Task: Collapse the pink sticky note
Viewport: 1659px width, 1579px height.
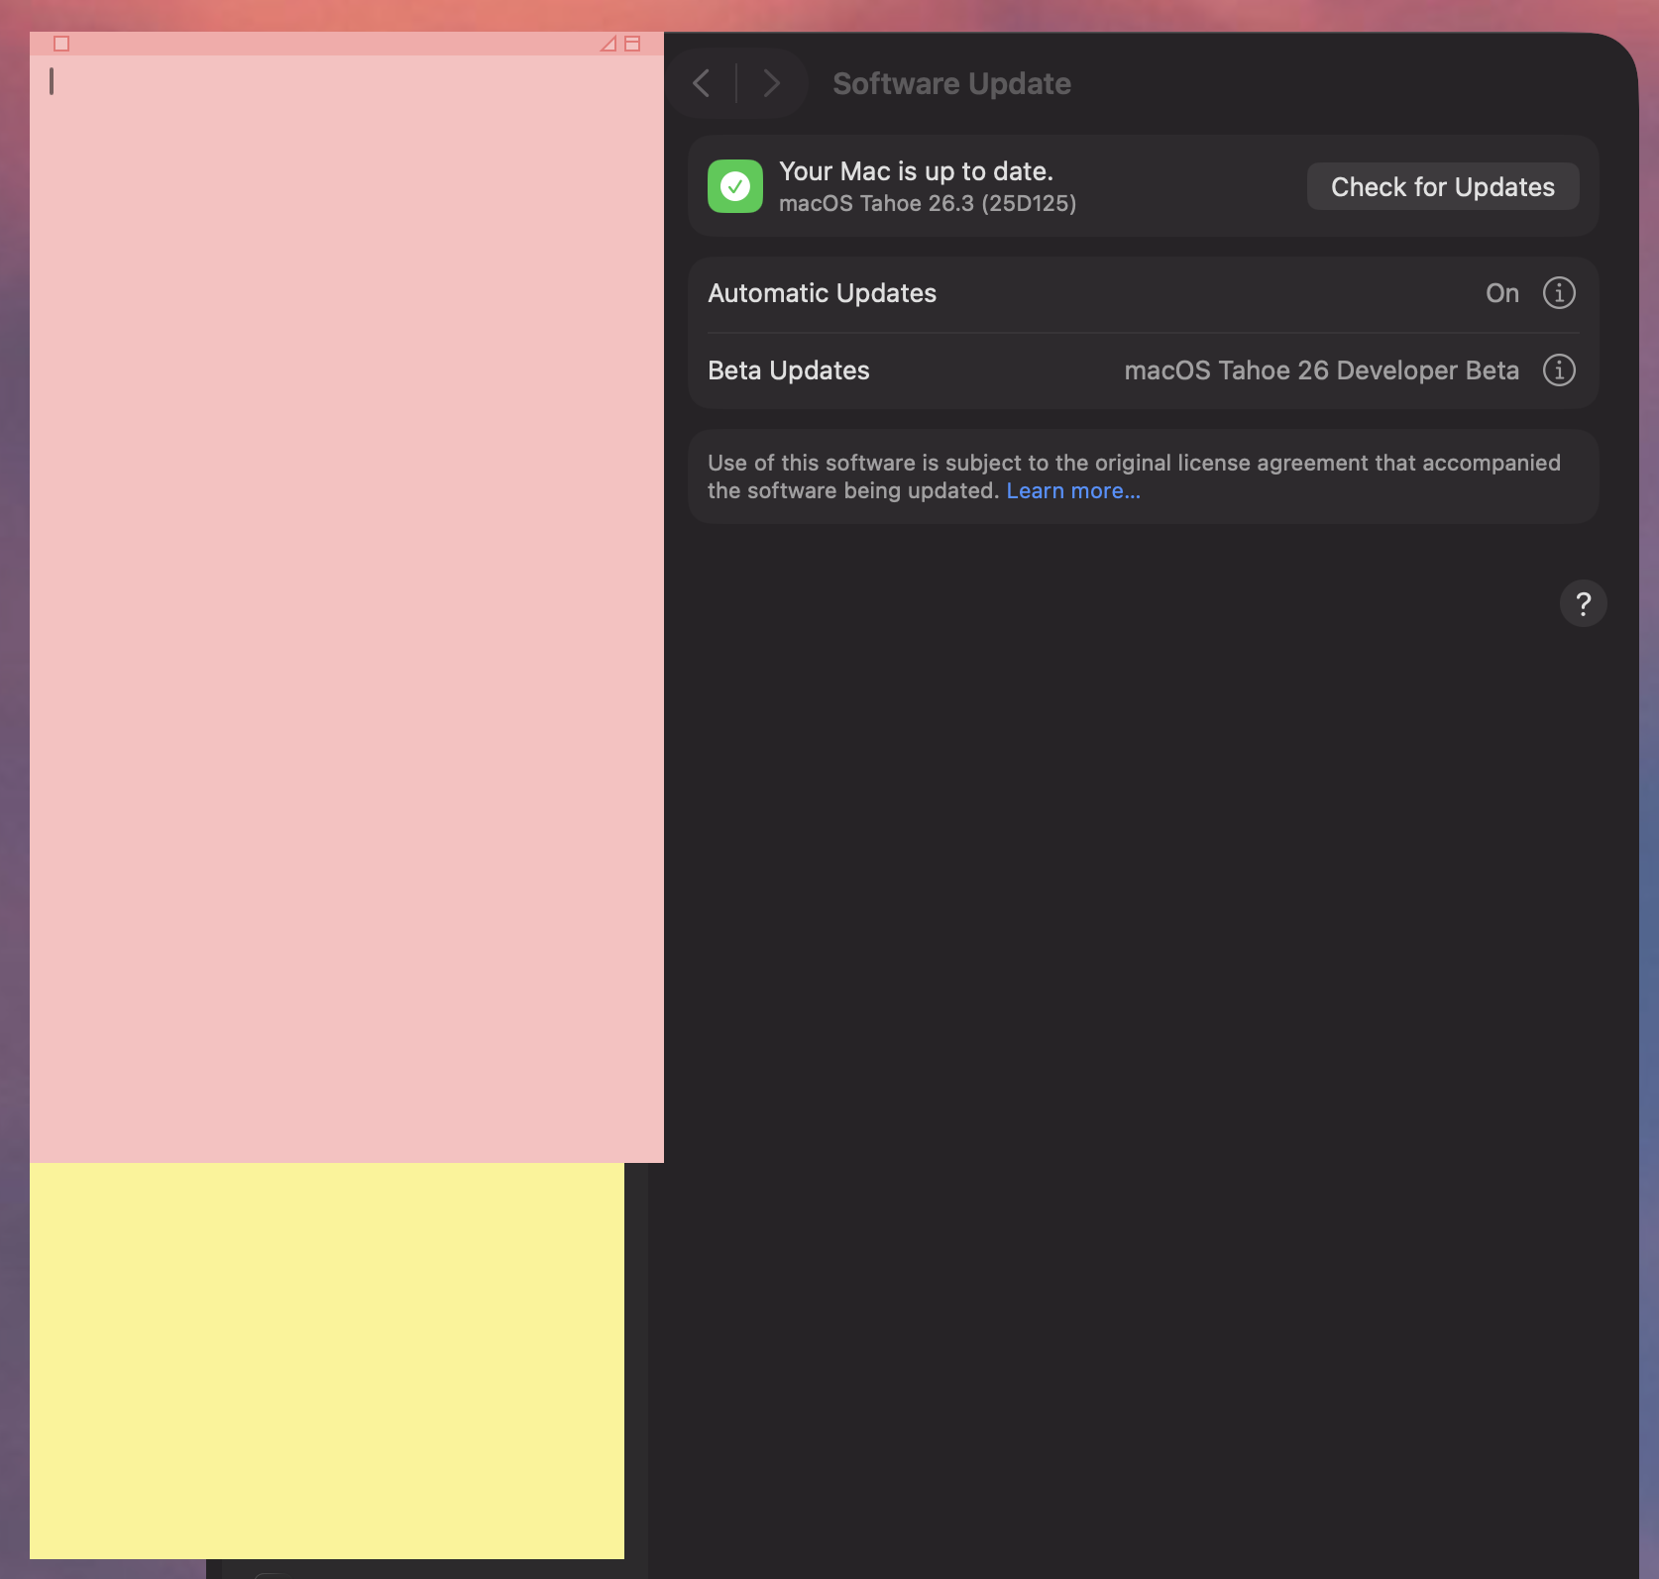Action: 632,44
